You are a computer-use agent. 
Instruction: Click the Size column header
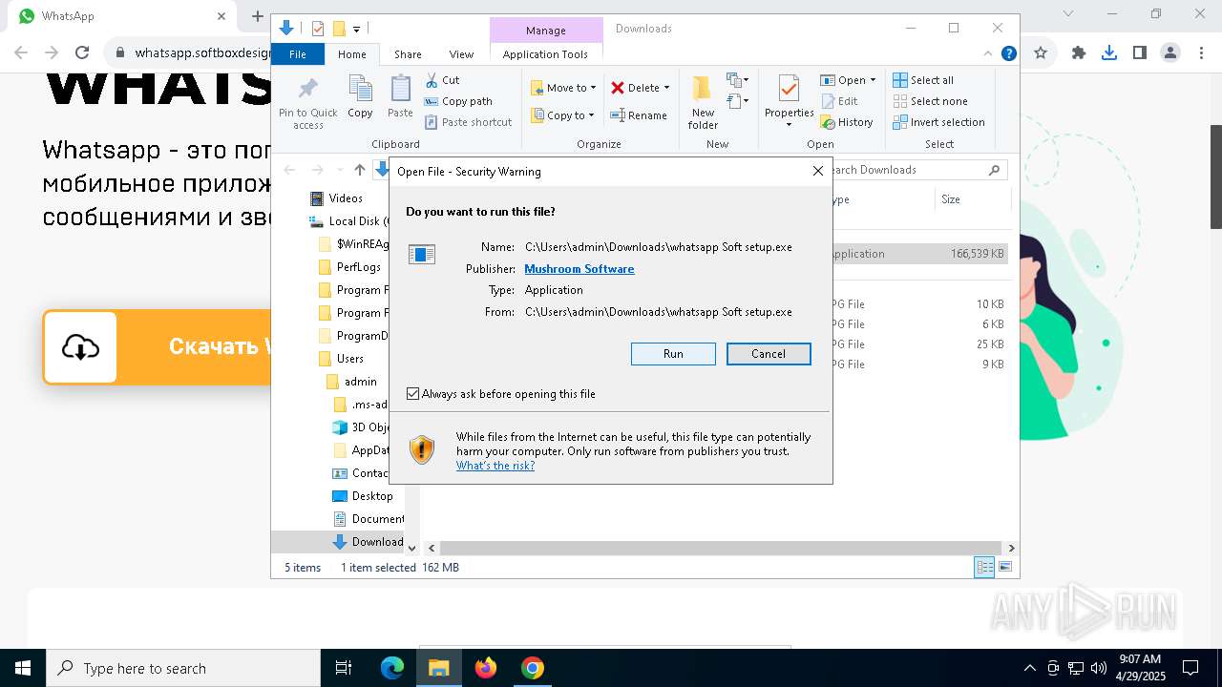point(972,199)
